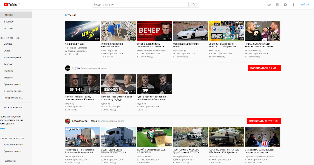The image size is (314, 165).
Task: Click the ВОЙТИ sign-in button
Action: click(305, 5)
